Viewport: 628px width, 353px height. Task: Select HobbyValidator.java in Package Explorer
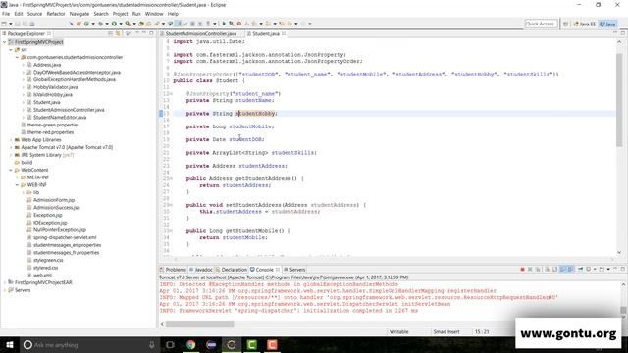[x=52, y=87]
